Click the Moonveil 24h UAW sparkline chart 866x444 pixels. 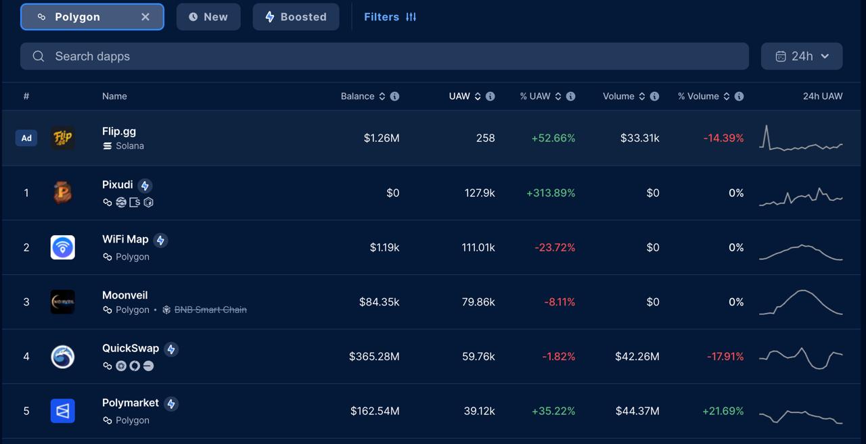pos(800,302)
